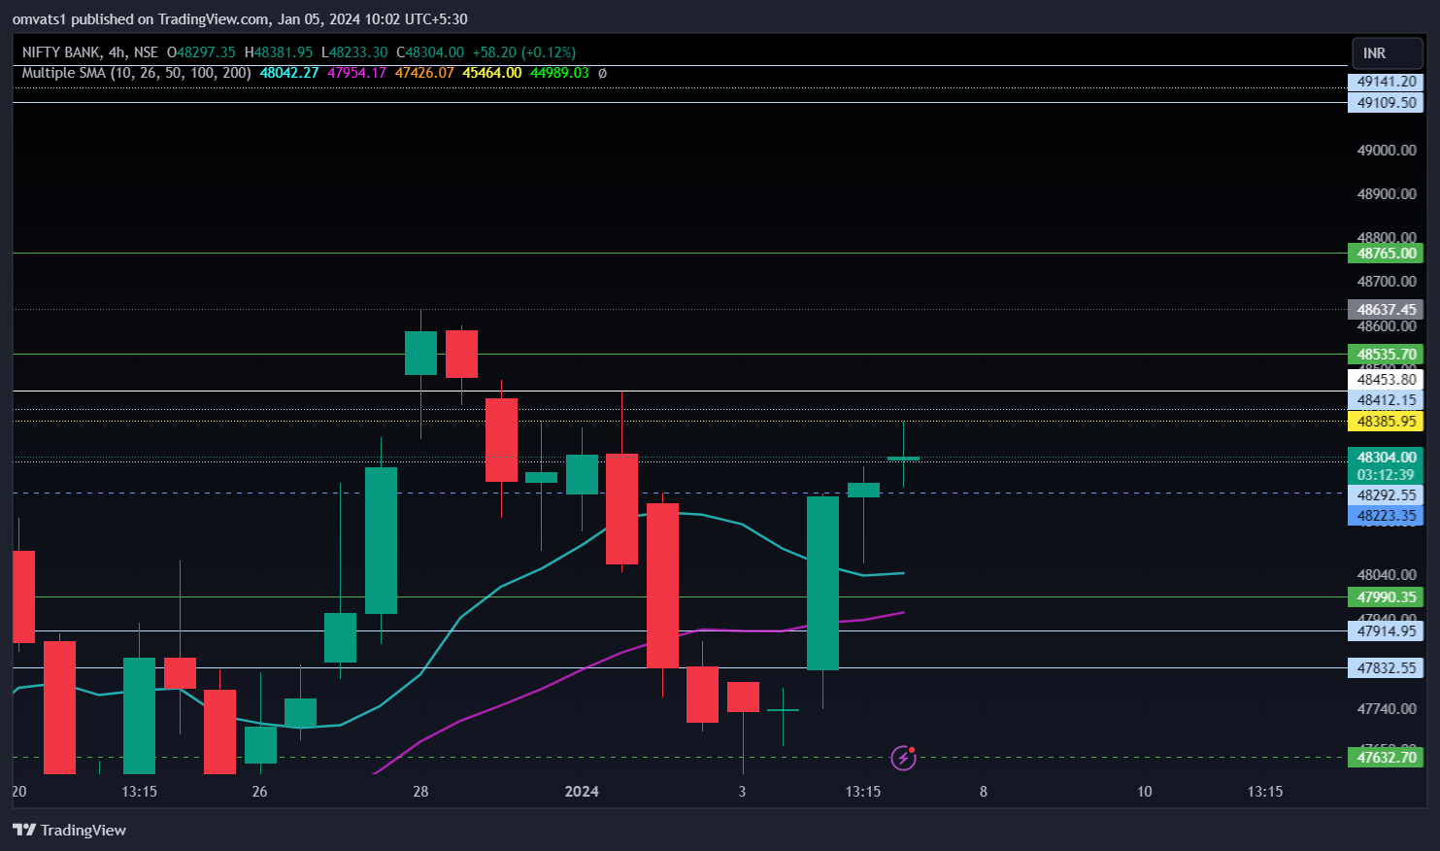Click the magenta SMA 26 line end
Image resolution: width=1440 pixels, height=851 pixels.
pos(902,613)
